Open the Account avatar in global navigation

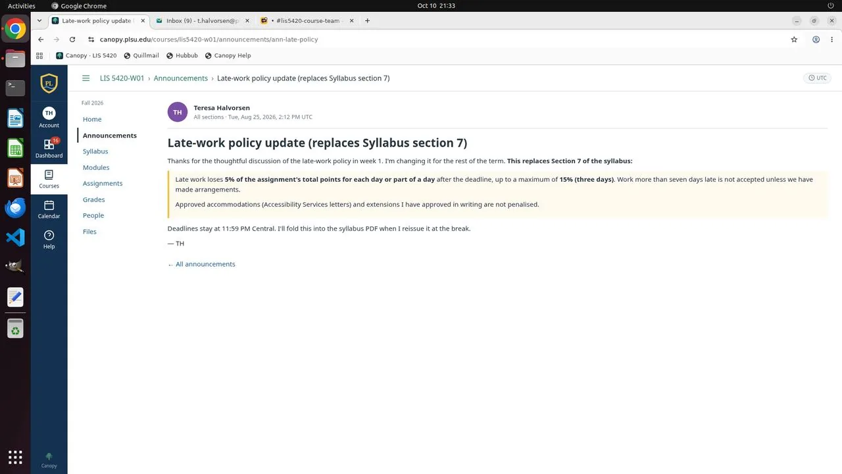pyautogui.click(x=49, y=117)
